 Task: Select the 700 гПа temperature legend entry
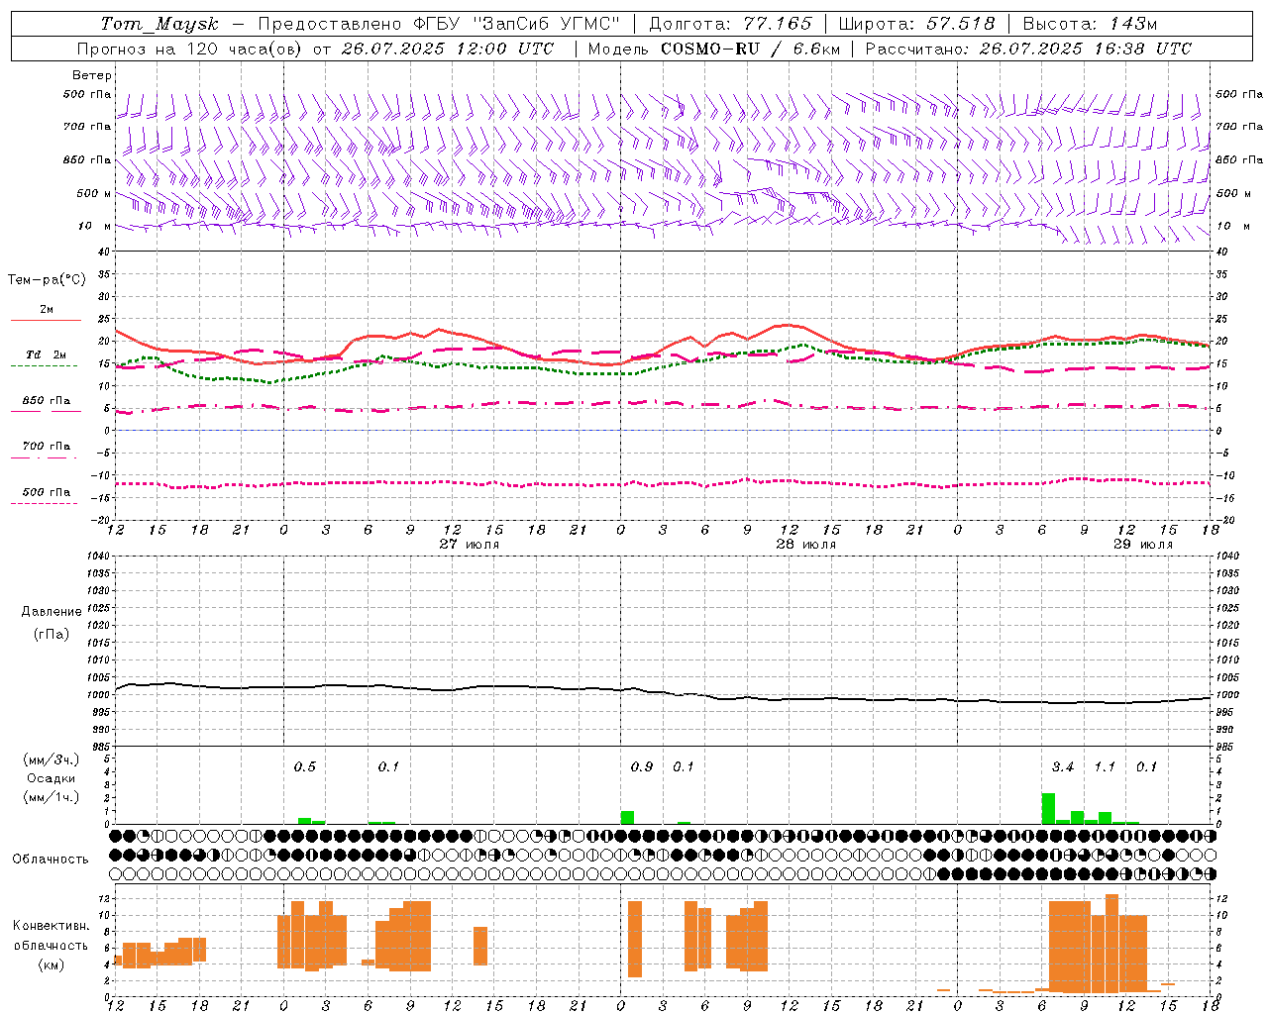(47, 447)
